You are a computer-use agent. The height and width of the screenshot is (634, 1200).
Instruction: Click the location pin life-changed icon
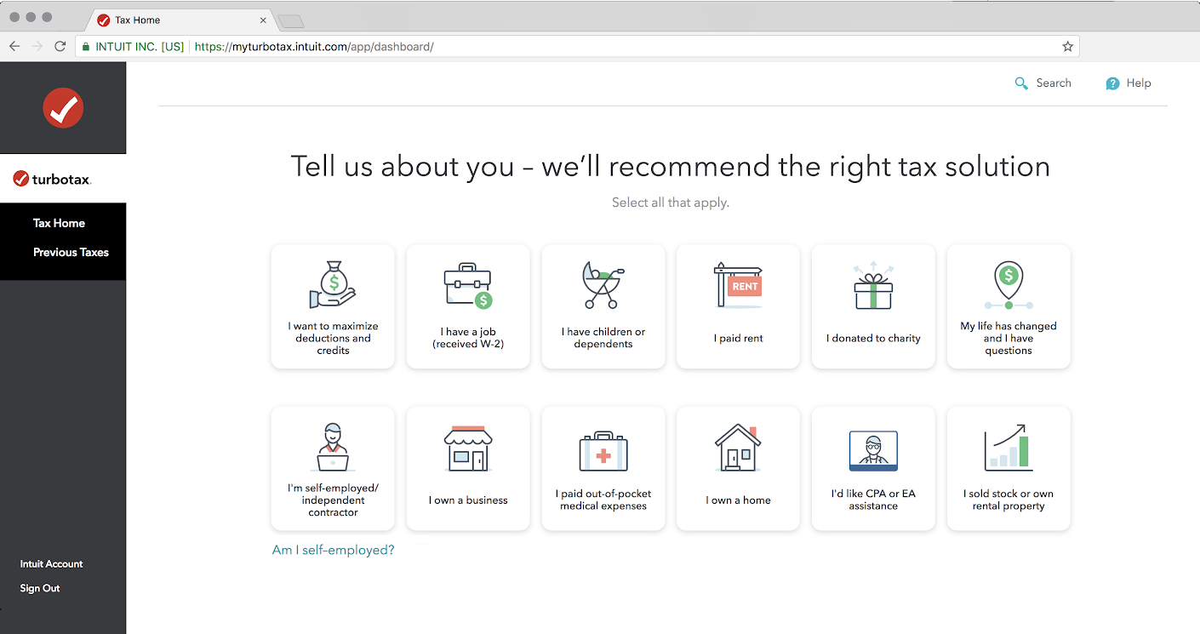click(x=1009, y=286)
